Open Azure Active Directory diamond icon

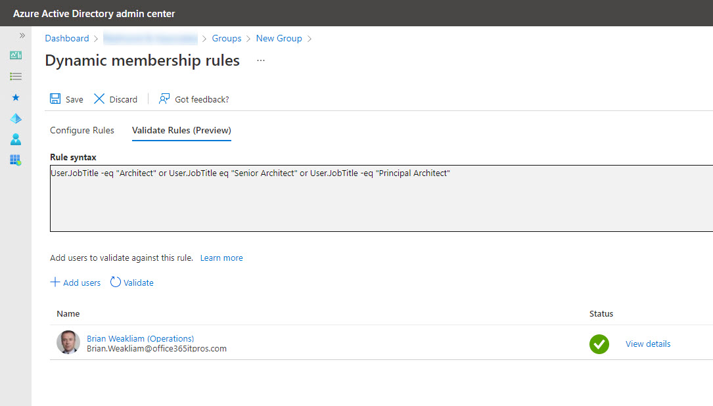[x=16, y=118]
